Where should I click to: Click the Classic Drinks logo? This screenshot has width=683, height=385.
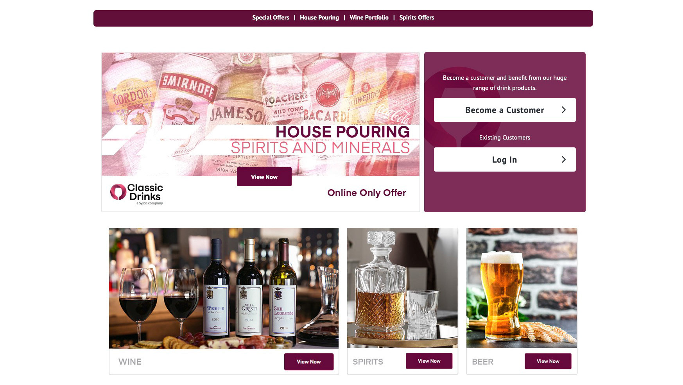coord(136,194)
